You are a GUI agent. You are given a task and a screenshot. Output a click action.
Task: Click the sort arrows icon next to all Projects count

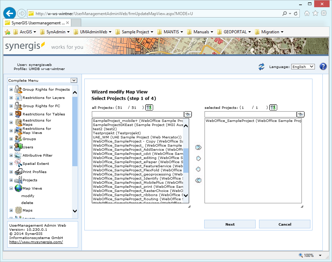149,107
